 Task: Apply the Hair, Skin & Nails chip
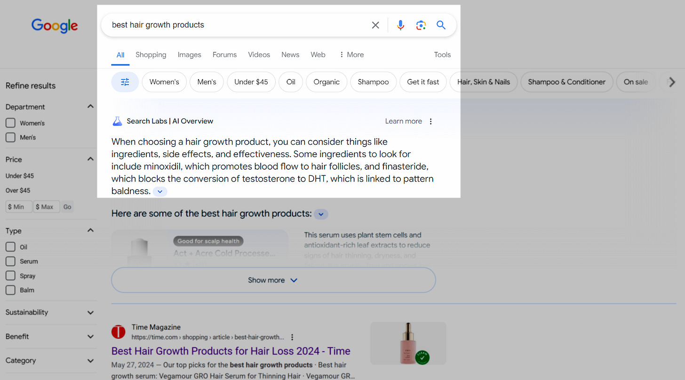484,82
